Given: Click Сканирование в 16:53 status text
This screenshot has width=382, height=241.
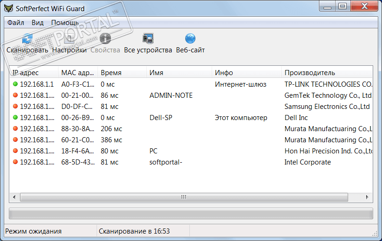Looking at the screenshot, I should pyautogui.click(x=134, y=231).
